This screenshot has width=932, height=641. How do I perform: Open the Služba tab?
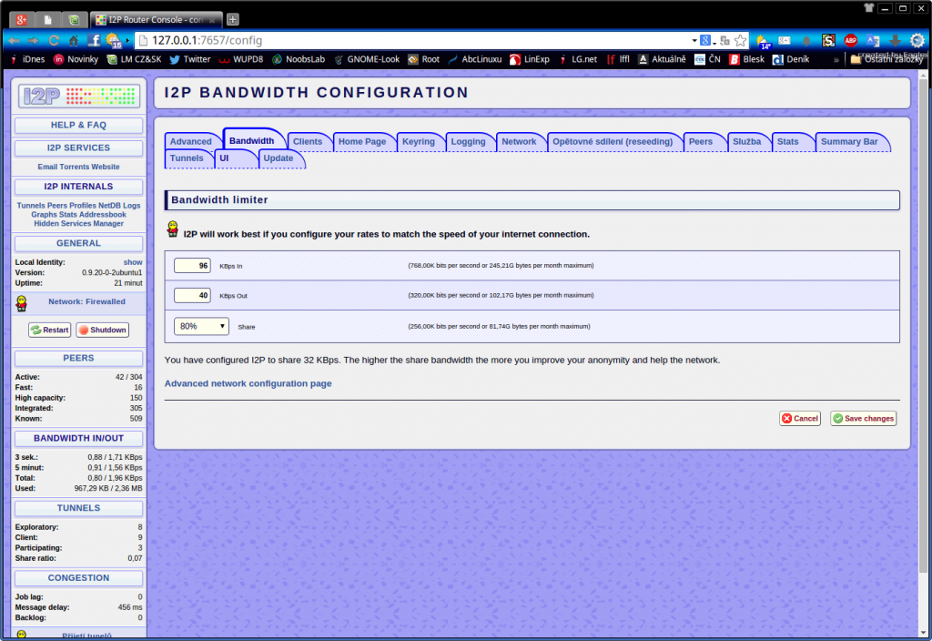(x=747, y=141)
